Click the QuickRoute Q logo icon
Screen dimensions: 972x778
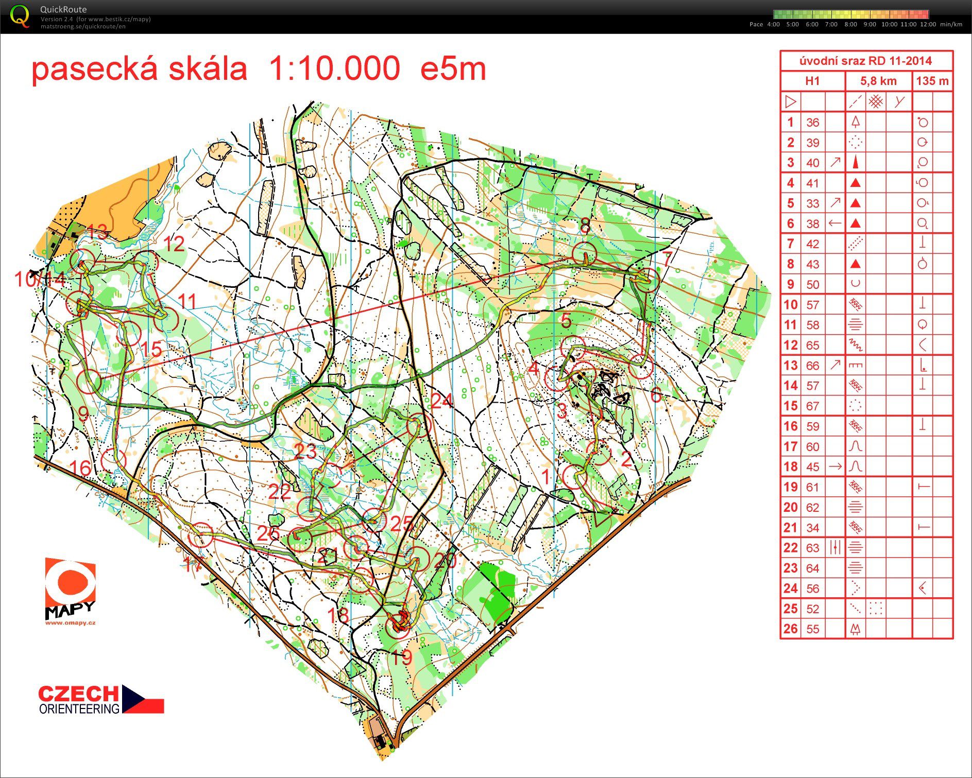click(20, 15)
